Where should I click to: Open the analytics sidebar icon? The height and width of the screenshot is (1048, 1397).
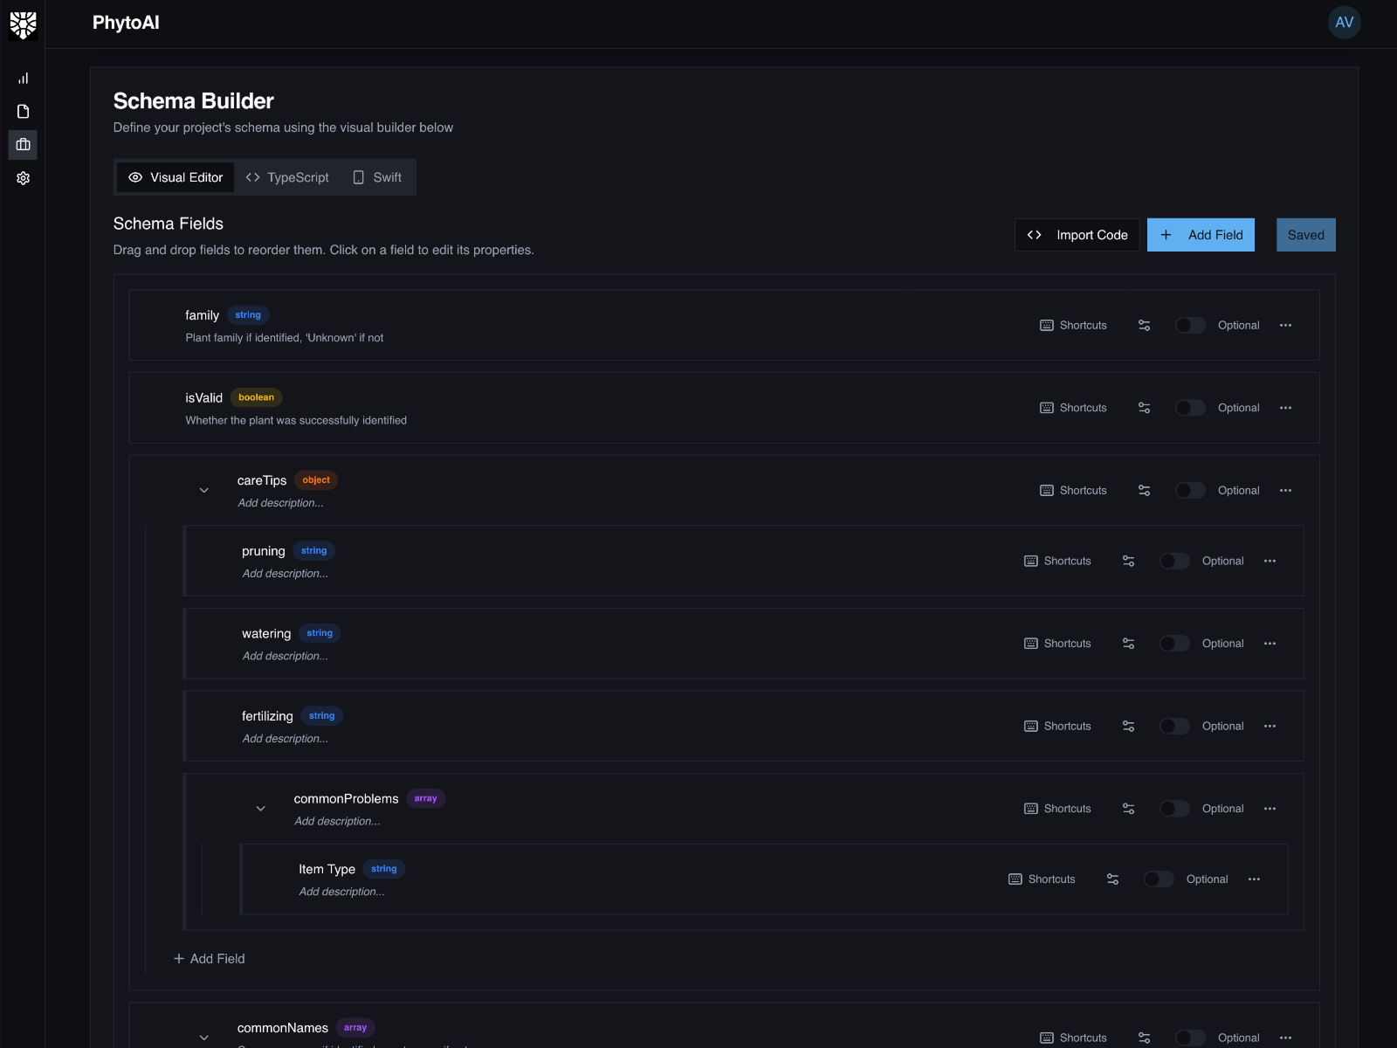coord(24,78)
